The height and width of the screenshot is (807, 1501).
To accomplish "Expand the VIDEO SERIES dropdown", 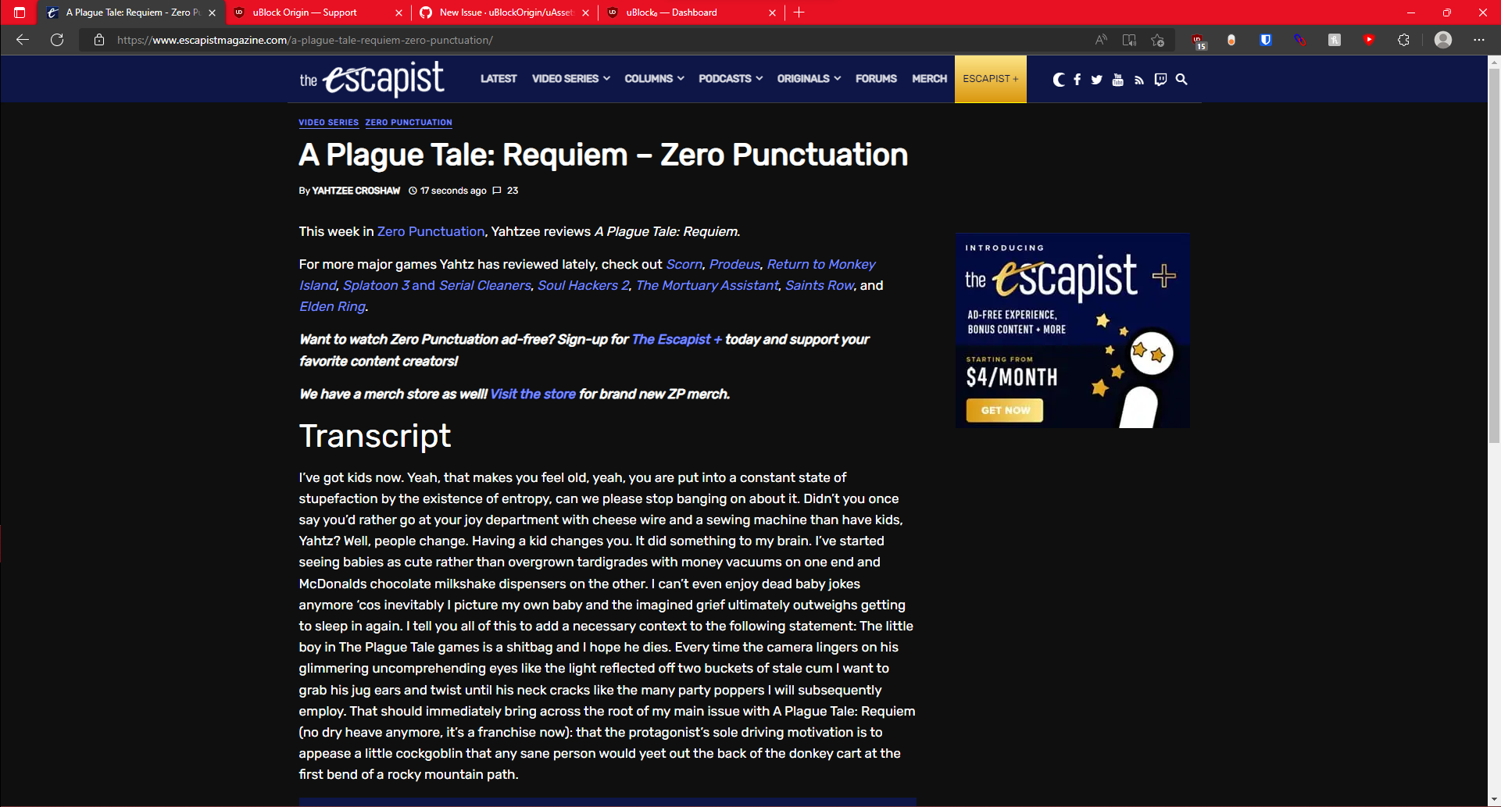I will (570, 79).
